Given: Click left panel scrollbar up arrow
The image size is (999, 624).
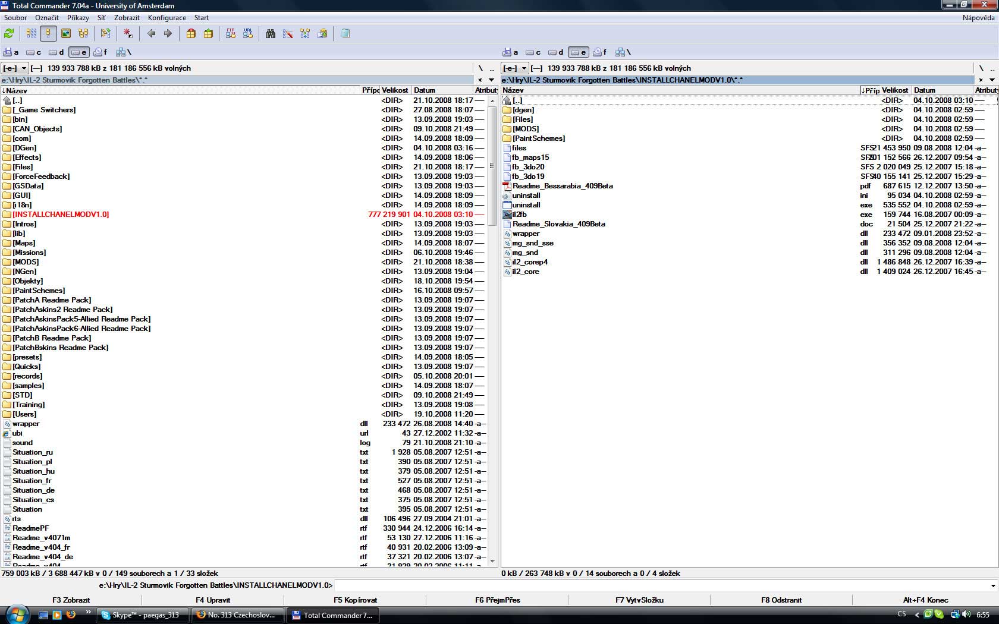Looking at the screenshot, I should [492, 101].
